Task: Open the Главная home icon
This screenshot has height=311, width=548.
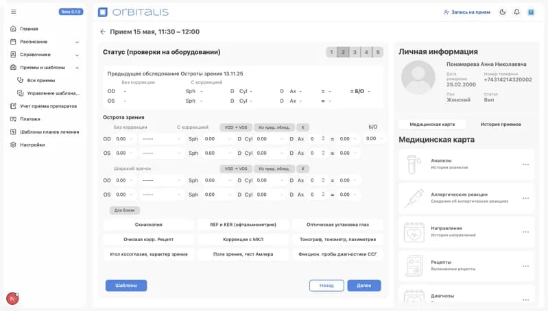Action: tap(13, 29)
